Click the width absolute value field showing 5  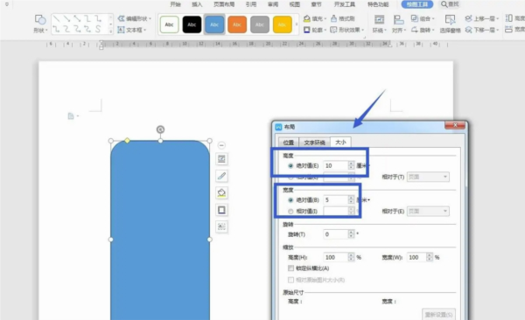(x=336, y=200)
